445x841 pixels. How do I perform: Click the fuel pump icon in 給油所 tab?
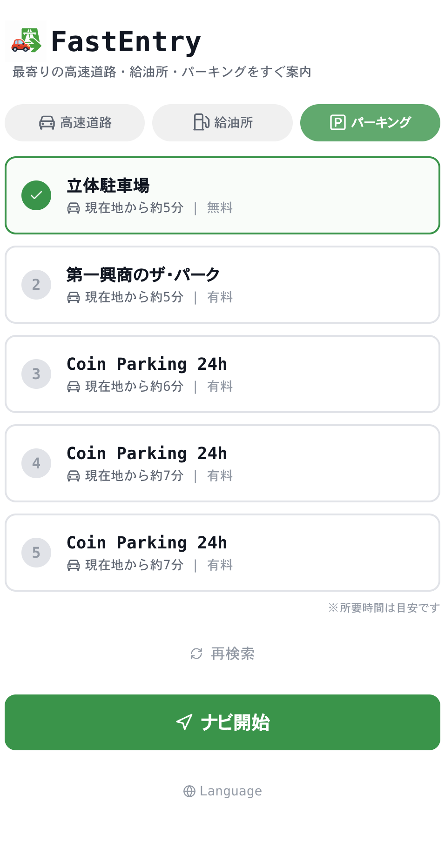pyautogui.click(x=201, y=122)
